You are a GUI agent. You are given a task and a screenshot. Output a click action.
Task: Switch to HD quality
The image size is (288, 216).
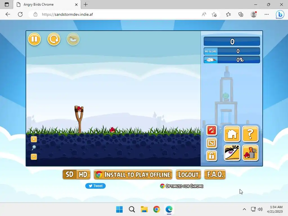[83, 174]
